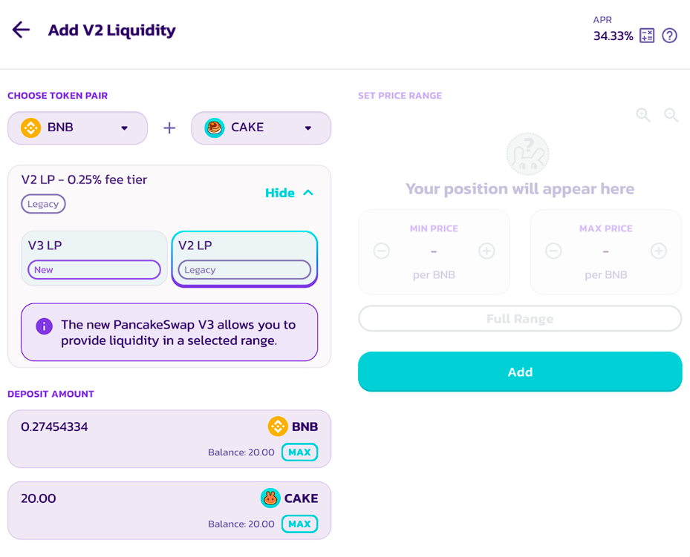
Task: Decrease the Max Price with minus
Action: [553, 251]
